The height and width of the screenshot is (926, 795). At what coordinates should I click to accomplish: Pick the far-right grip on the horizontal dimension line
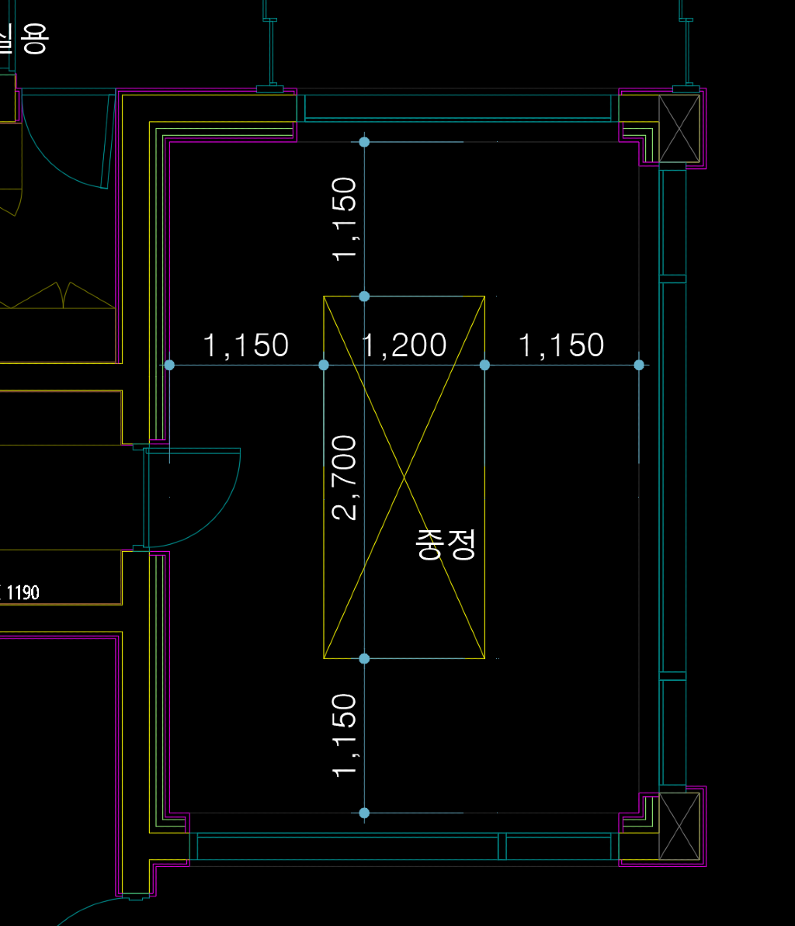point(639,365)
